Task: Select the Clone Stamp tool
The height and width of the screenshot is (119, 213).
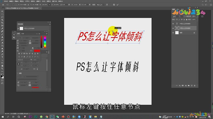Action: 2,37
